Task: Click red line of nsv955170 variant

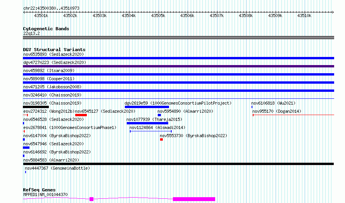Action: (293, 115)
